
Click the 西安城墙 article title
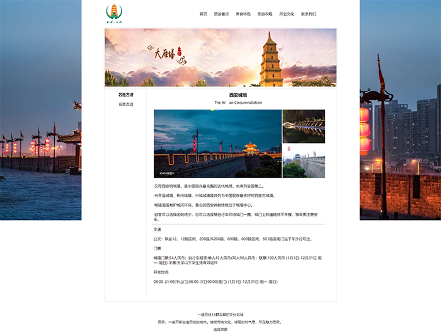coord(238,95)
